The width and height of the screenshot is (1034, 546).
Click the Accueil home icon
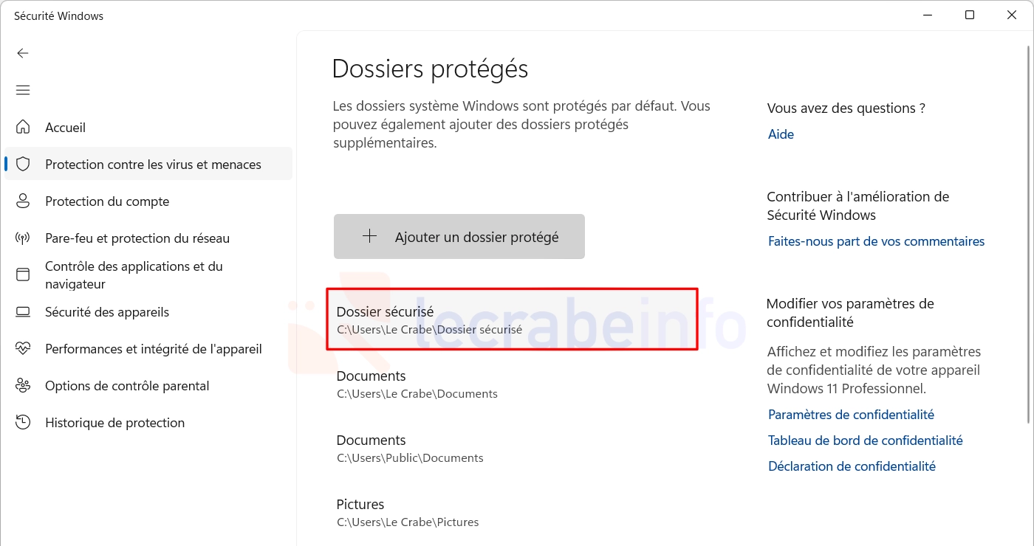(23, 127)
